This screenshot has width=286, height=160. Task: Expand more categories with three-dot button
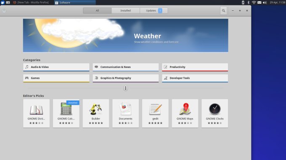tap(125, 88)
